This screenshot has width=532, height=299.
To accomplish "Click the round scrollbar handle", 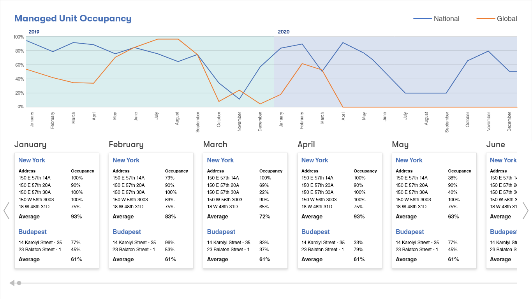I will tap(19, 283).
